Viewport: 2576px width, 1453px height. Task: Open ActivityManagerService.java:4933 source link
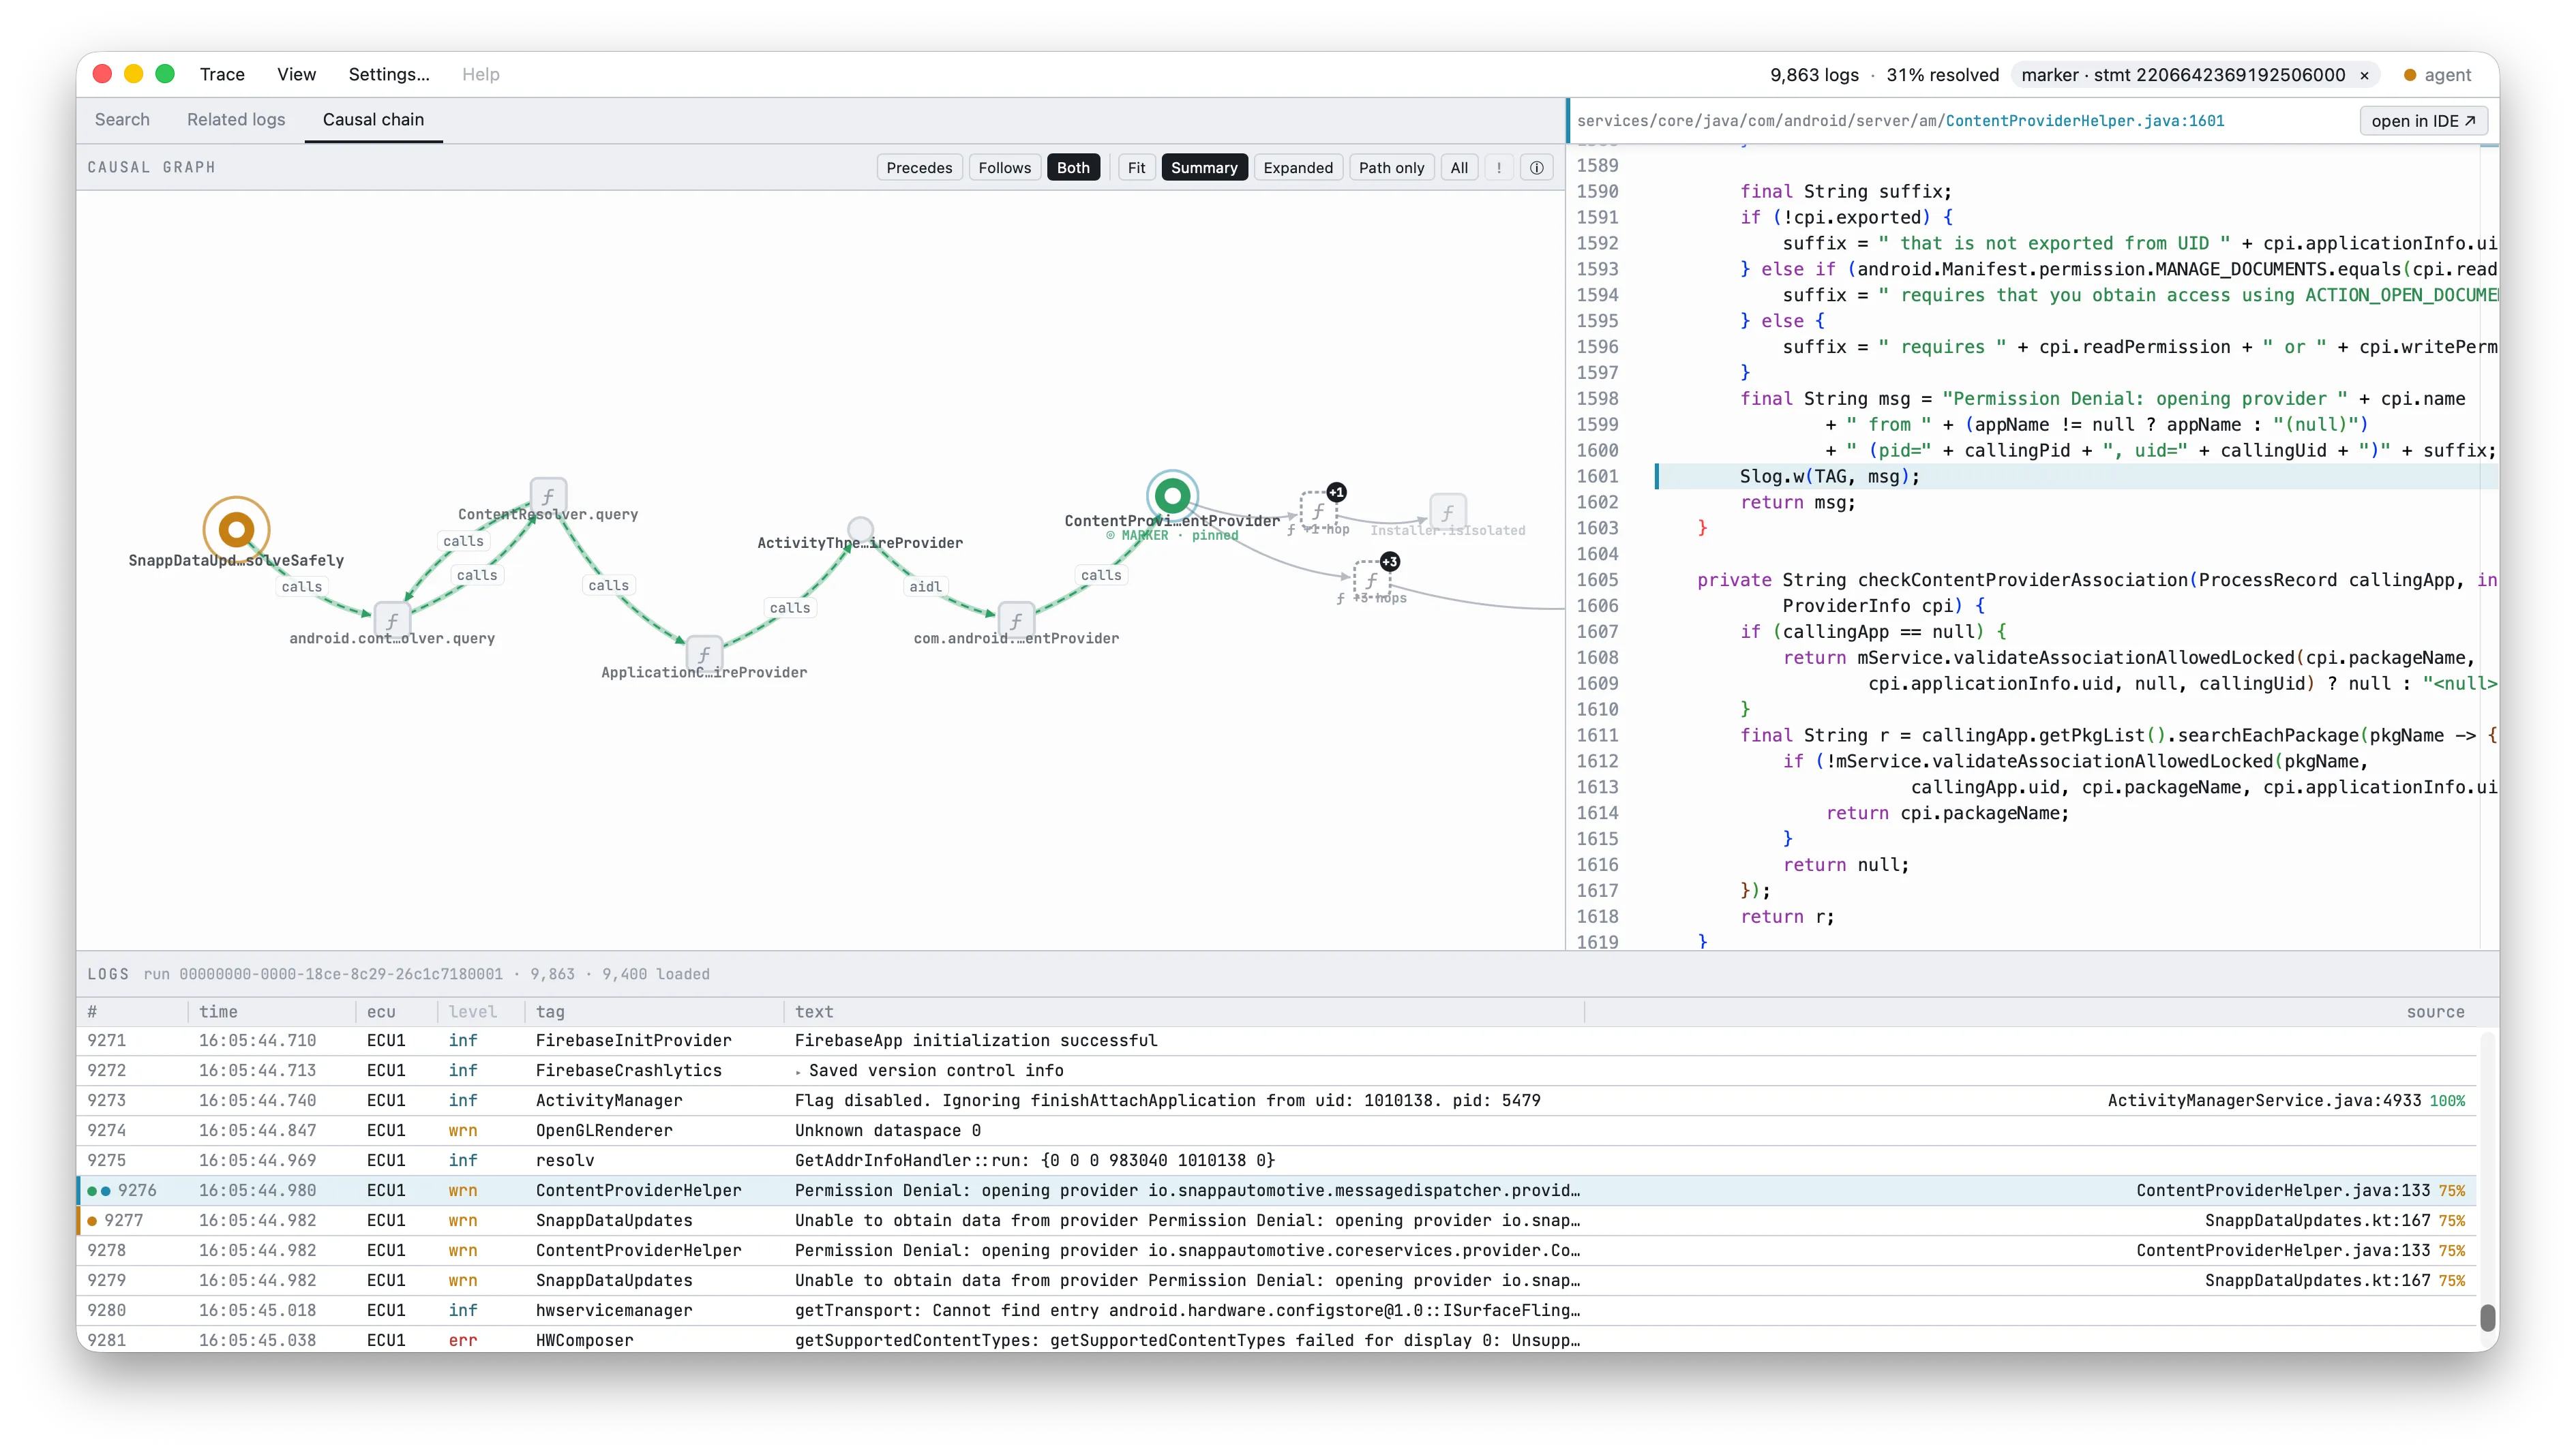point(2264,1100)
